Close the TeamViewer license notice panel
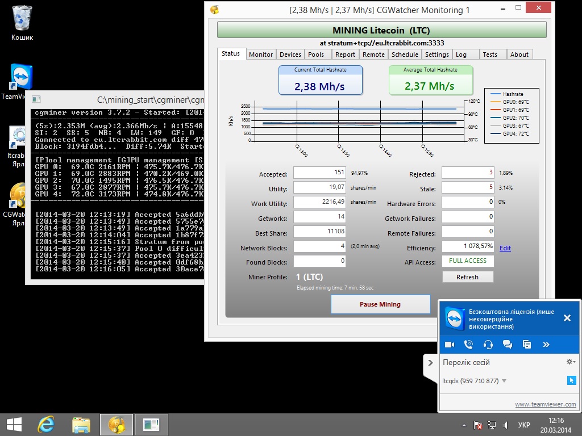The image size is (582, 436). click(x=567, y=318)
